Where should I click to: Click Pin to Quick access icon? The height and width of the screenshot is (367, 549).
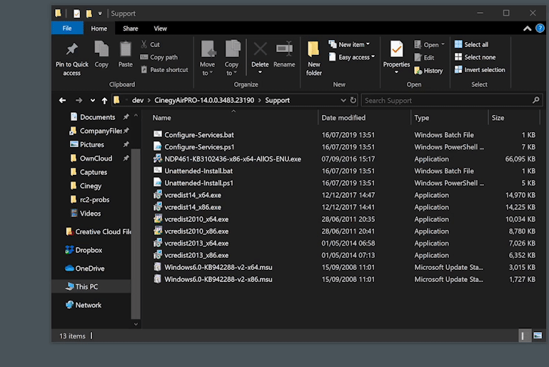(72, 49)
